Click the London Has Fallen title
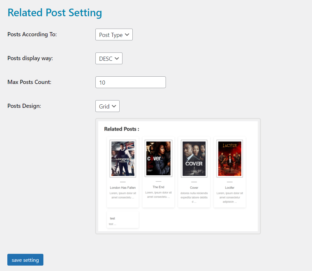 (123, 188)
